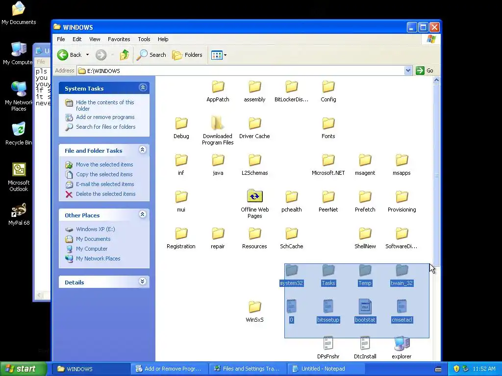Expand the Details panel
This screenshot has width=502, height=376.
pos(143,282)
